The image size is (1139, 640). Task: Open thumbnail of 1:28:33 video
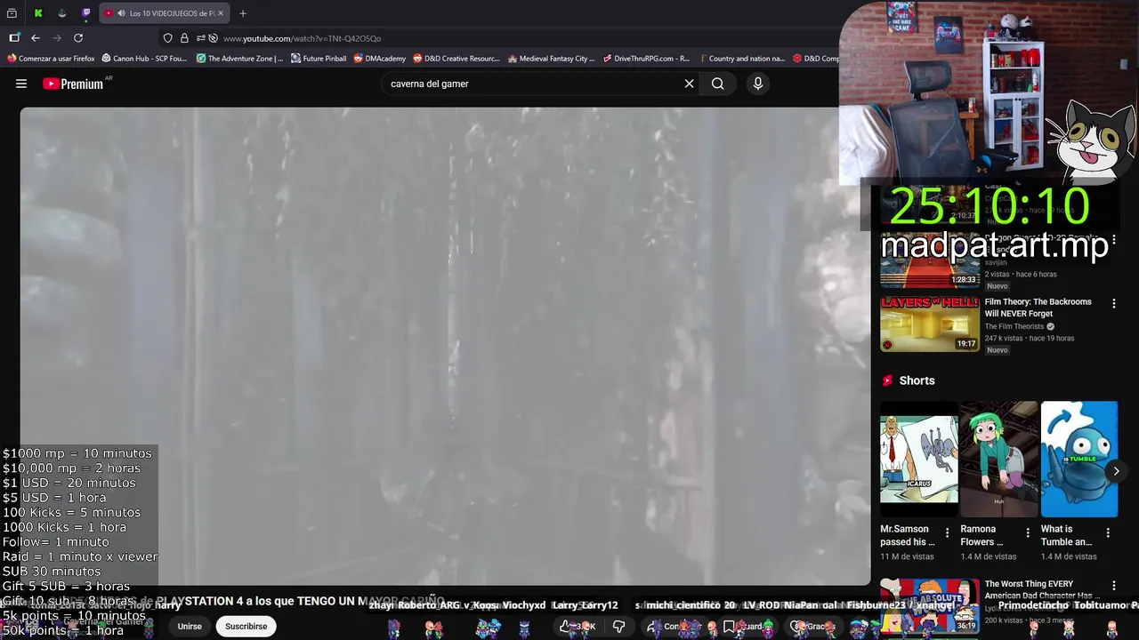(930, 260)
